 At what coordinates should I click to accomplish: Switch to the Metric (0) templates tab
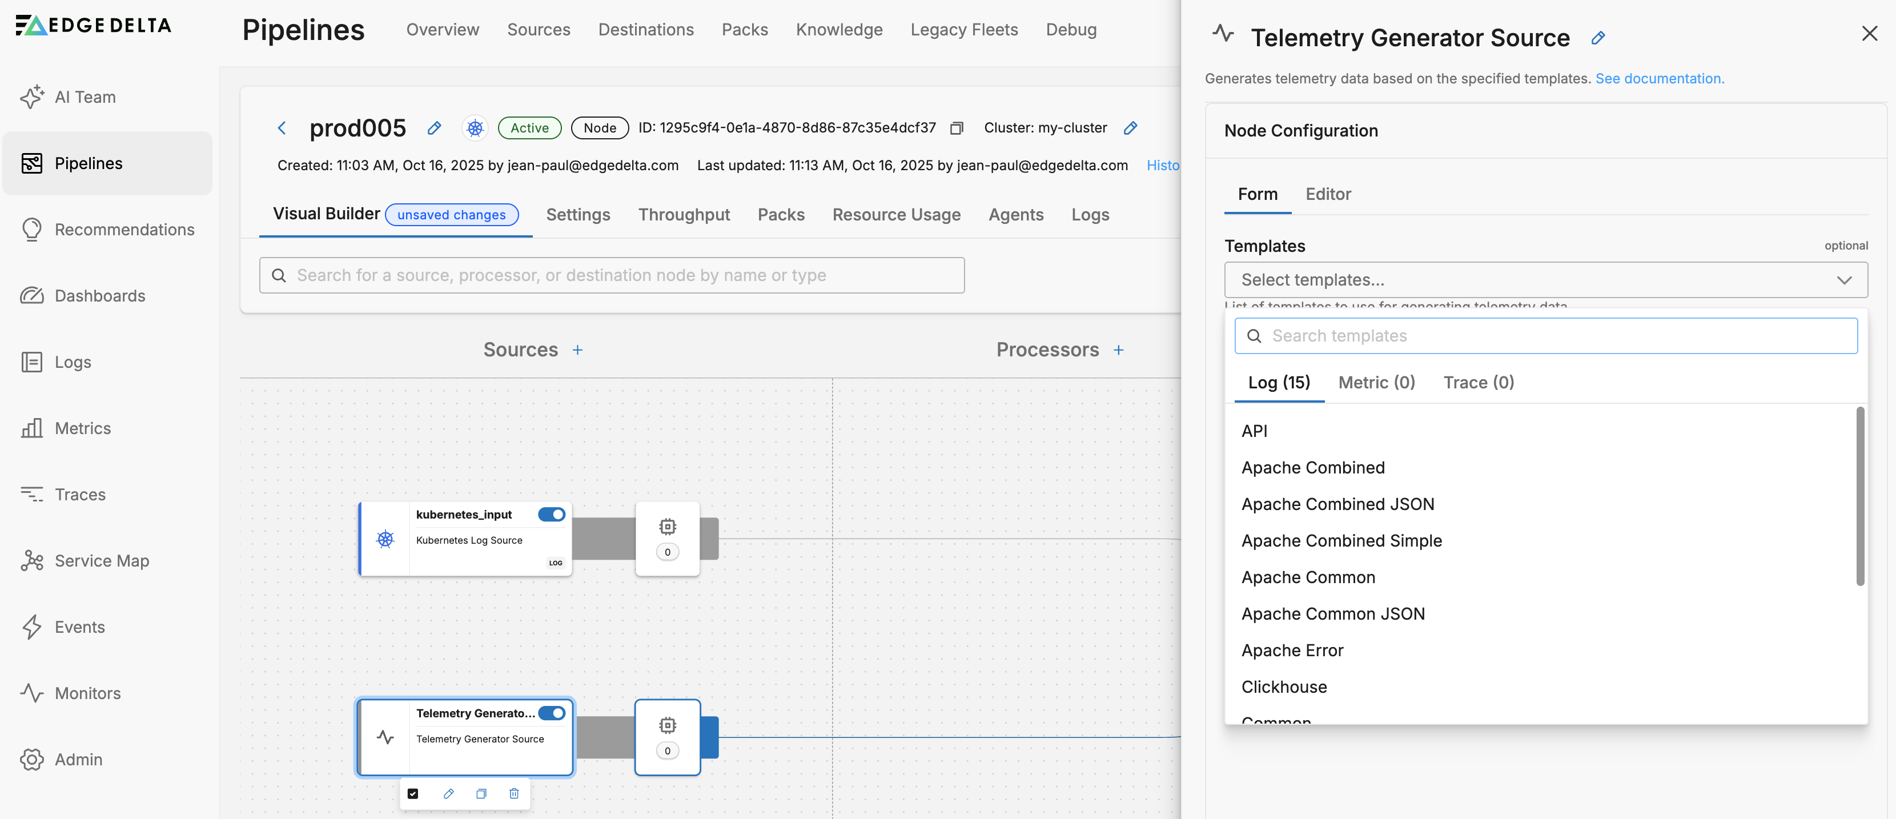pyautogui.click(x=1376, y=383)
